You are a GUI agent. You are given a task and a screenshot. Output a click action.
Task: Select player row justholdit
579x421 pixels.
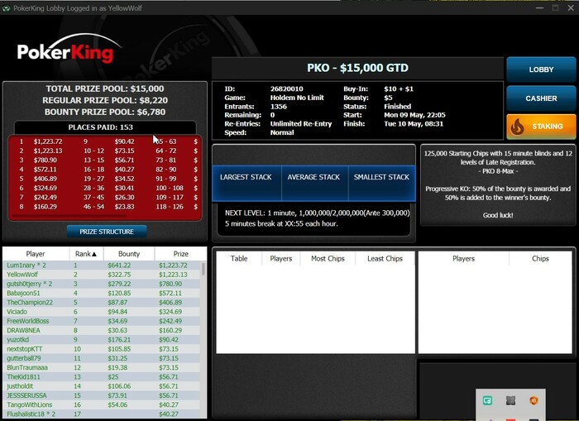tap(102, 386)
